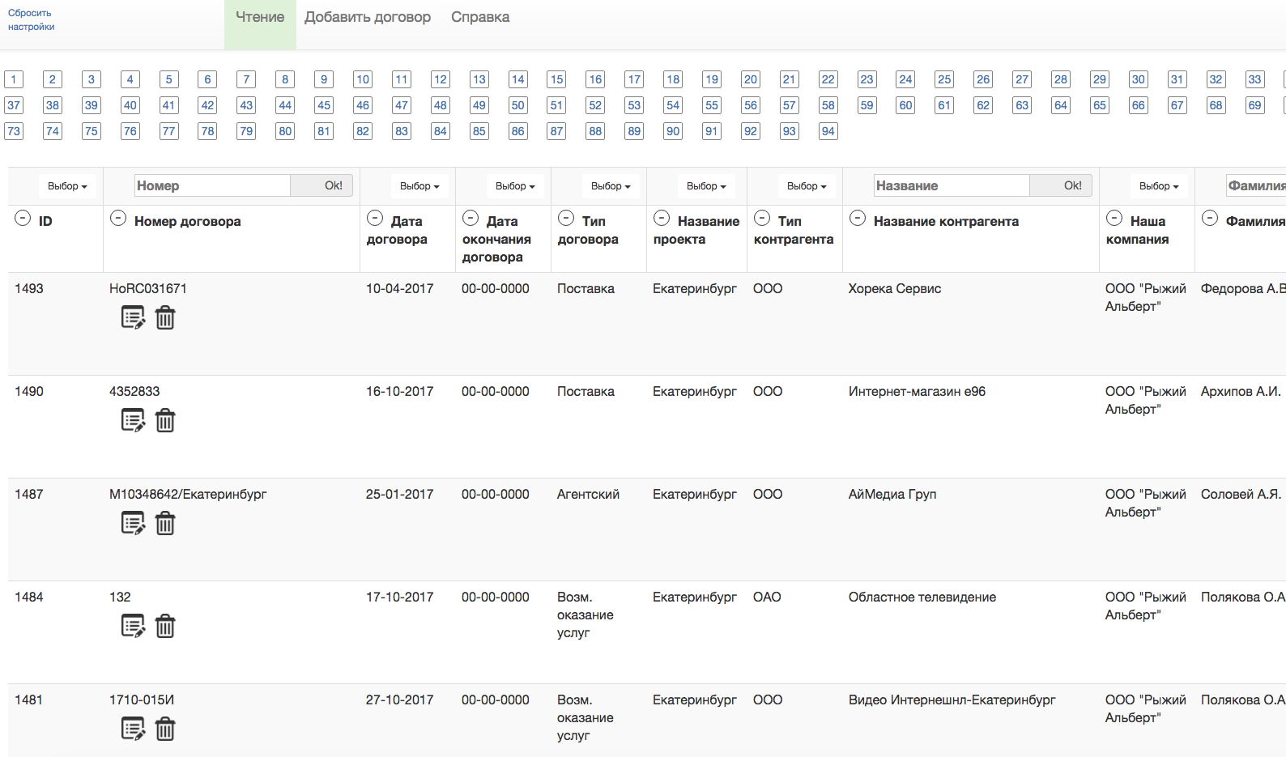Click trash icon for contract 4352833
This screenshot has width=1286, height=757.
pos(165,420)
